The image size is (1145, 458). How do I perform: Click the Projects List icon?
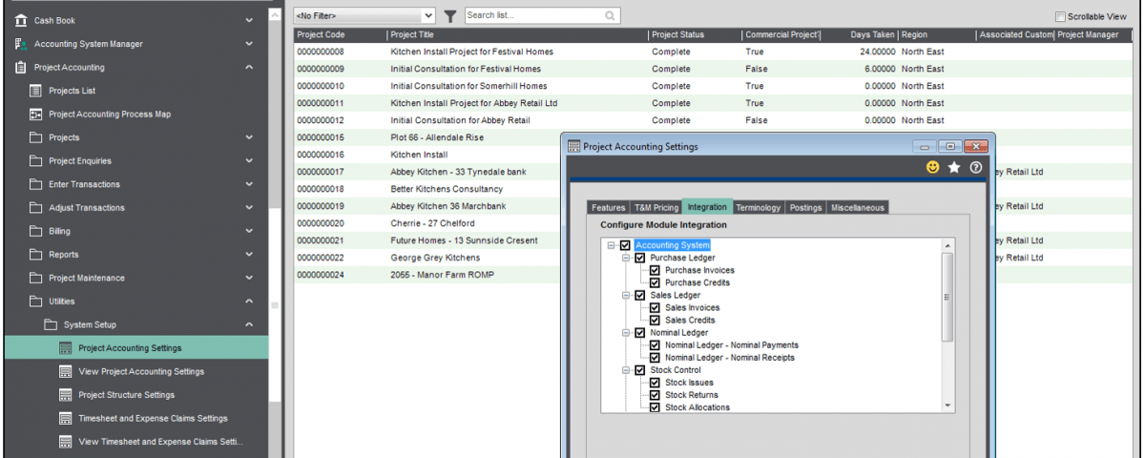click(x=35, y=91)
